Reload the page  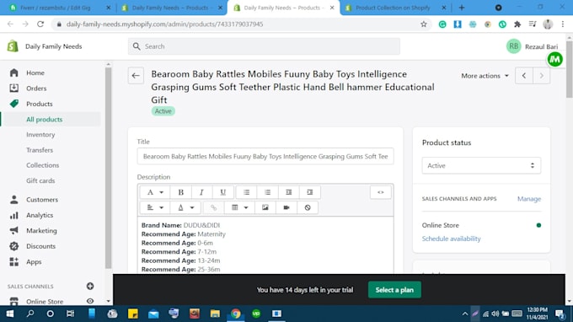[x=40, y=24]
